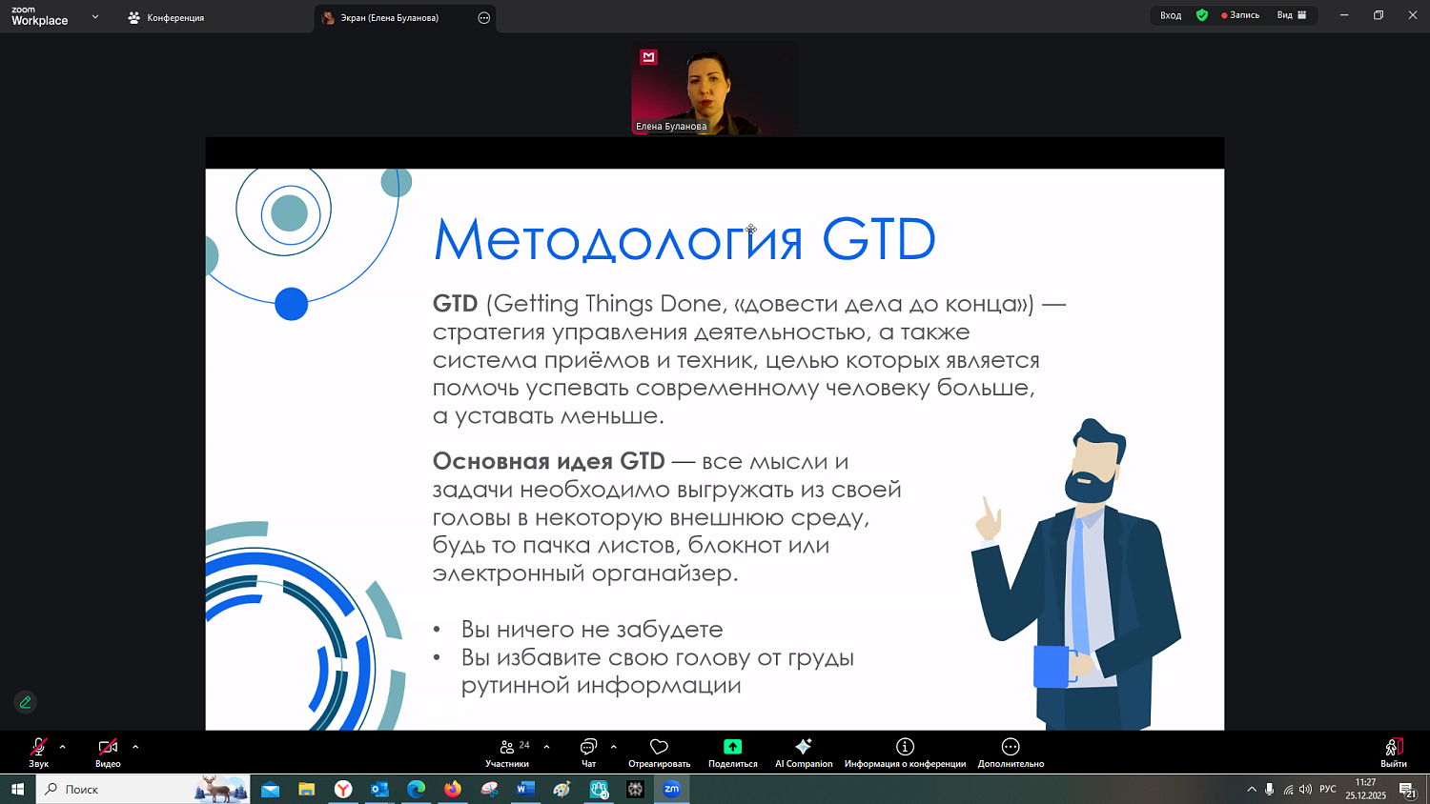Screen dimensions: 1430x804
Task: Open the green annotation pencil tool
Action: [x=25, y=702]
